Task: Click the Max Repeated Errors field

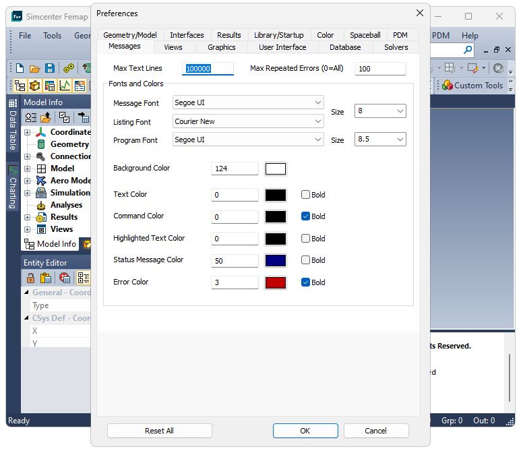Action: tap(380, 69)
